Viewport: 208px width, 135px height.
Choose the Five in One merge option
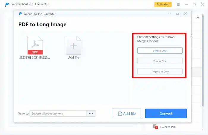tap(160, 51)
